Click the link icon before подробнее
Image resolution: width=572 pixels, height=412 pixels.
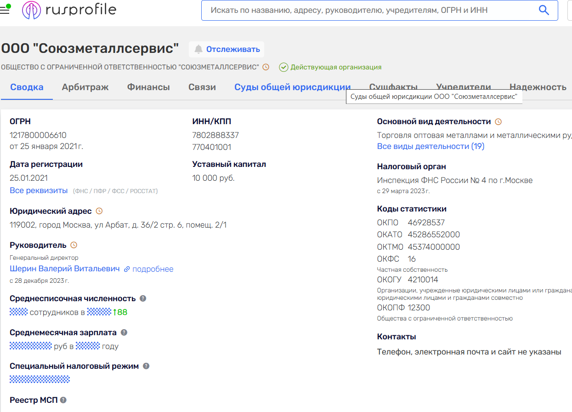pyautogui.click(x=127, y=269)
